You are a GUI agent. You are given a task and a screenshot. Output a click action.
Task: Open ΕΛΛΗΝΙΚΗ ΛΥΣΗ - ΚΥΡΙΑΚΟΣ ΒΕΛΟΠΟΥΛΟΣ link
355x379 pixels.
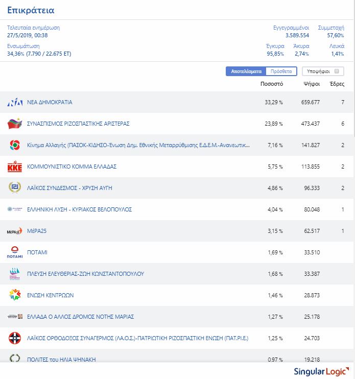point(79,209)
